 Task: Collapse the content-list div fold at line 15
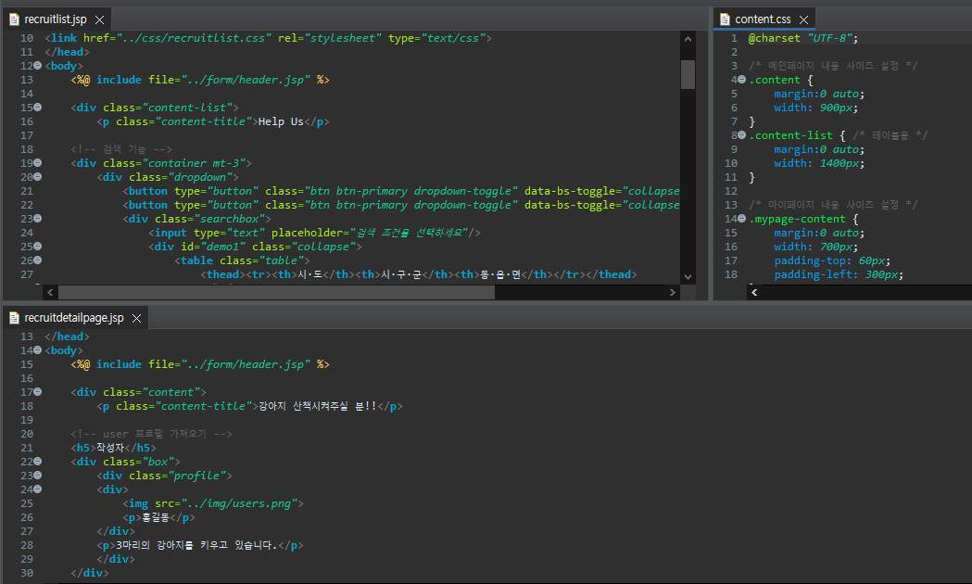(x=38, y=108)
